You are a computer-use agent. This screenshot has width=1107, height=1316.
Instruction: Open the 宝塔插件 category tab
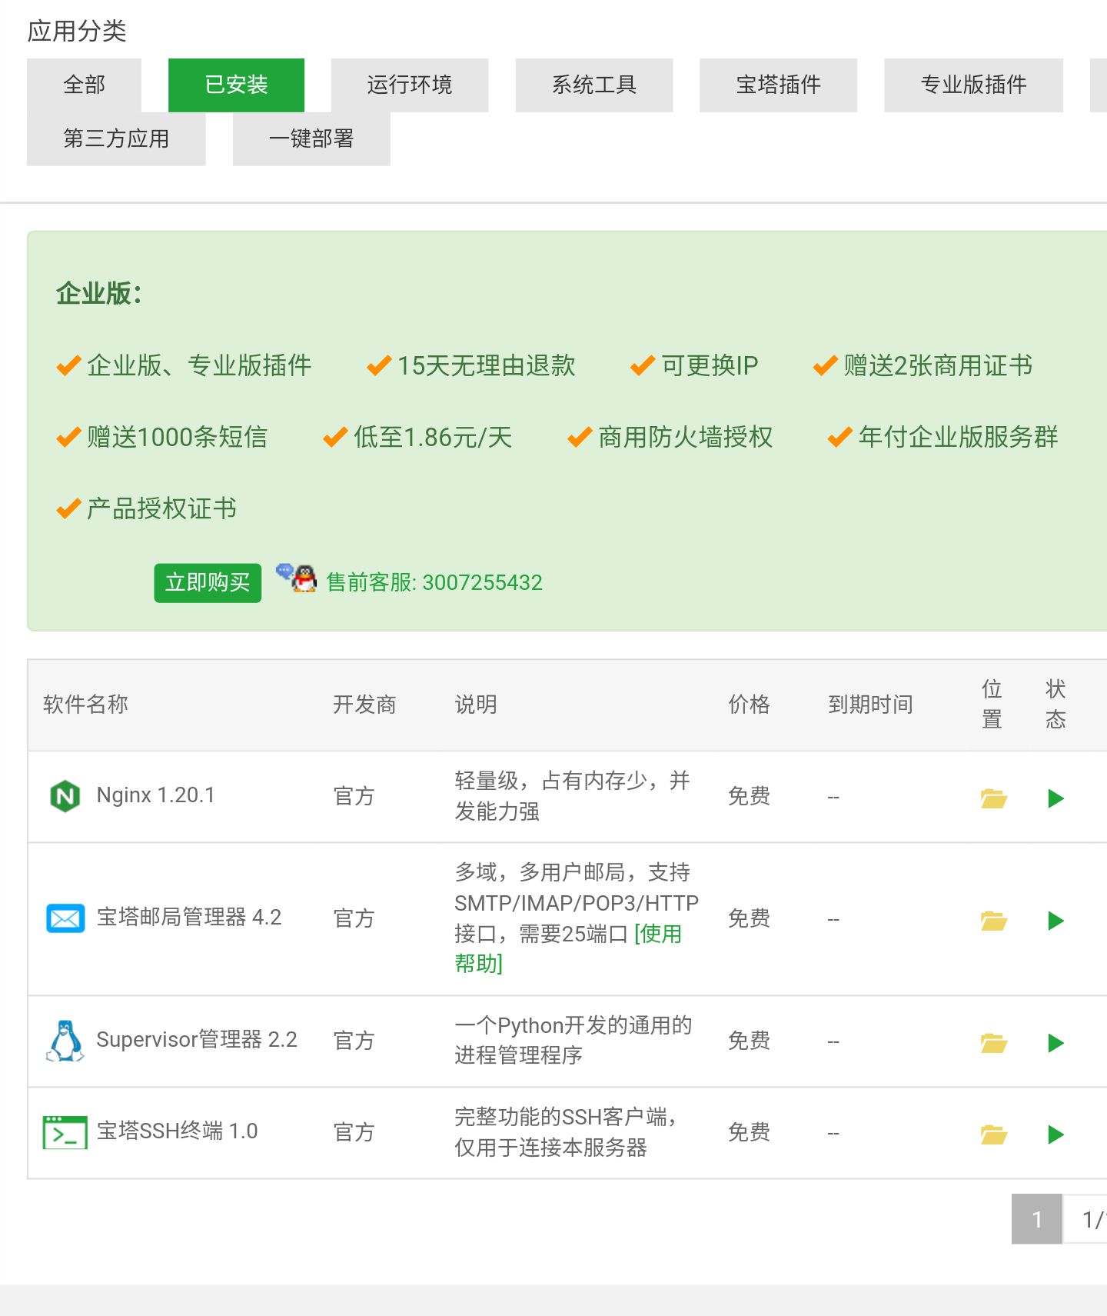pyautogui.click(x=778, y=85)
